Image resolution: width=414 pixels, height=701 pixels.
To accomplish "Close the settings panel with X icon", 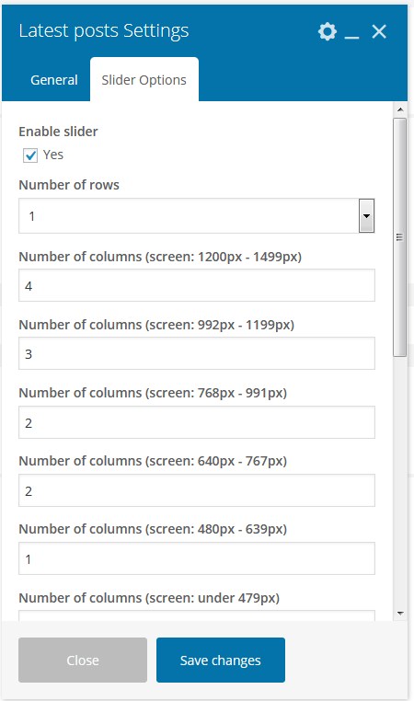I will click(379, 32).
